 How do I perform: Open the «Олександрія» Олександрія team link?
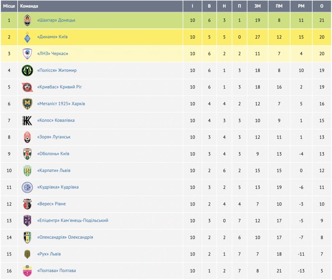click(65, 237)
